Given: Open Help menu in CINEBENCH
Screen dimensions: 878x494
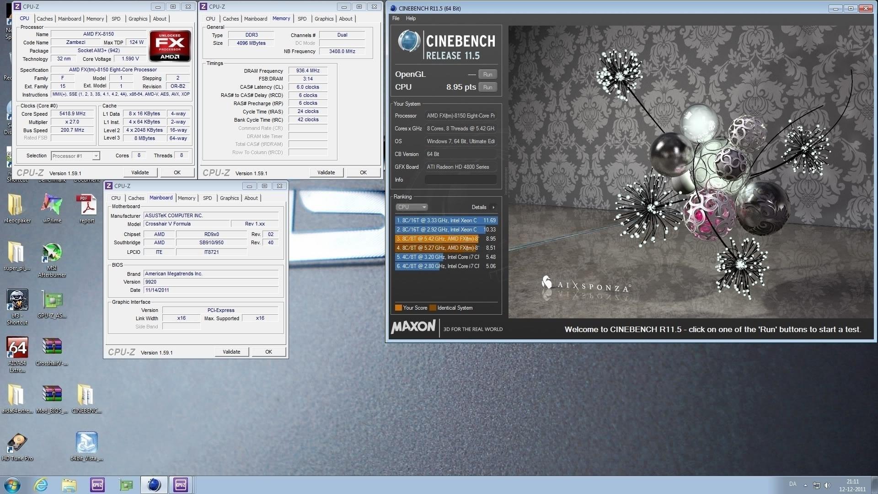Looking at the screenshot, I should (x=411, y=18).
